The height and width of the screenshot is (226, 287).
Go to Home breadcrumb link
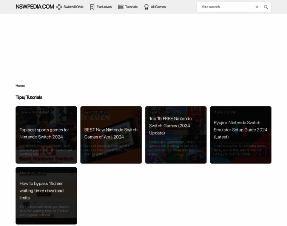tap(20, 86)
